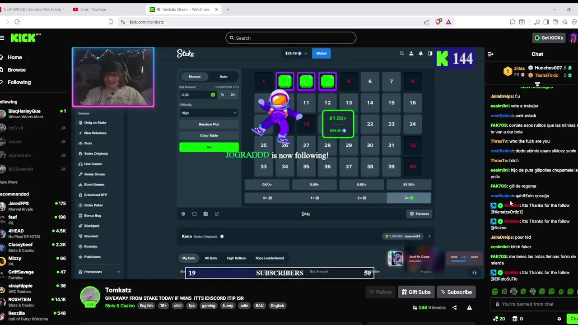Click the Kick search field
The height and width of the screenshot is (325, 578).
pyautogui.click(x=291, y=38)
